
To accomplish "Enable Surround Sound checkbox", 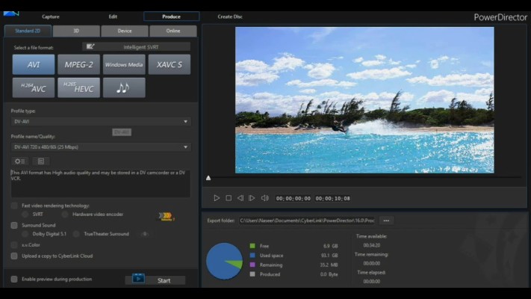I will 14,225.
